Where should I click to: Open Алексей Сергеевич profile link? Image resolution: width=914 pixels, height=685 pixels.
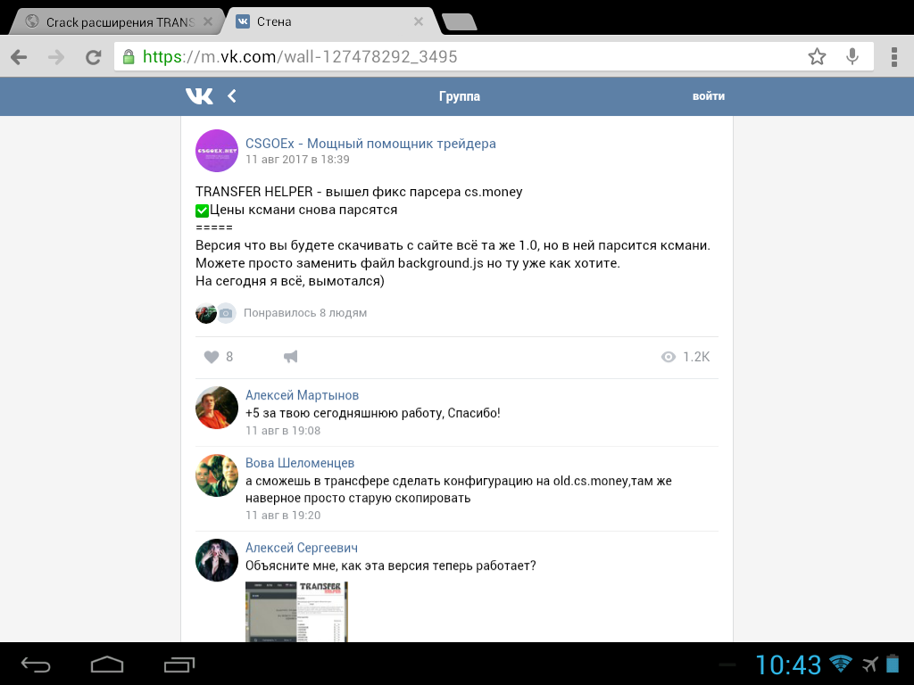[302, 548]
